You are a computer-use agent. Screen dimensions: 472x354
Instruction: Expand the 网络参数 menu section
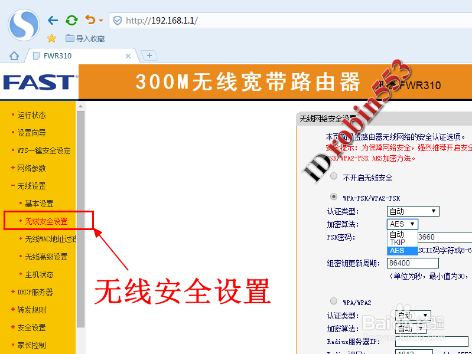click(32, 168)
